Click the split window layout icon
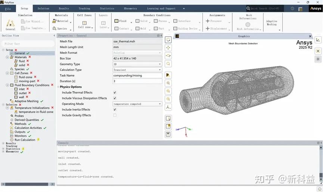Image resolution: width=323 pixels, height=192 pixels. coord(168,126)
